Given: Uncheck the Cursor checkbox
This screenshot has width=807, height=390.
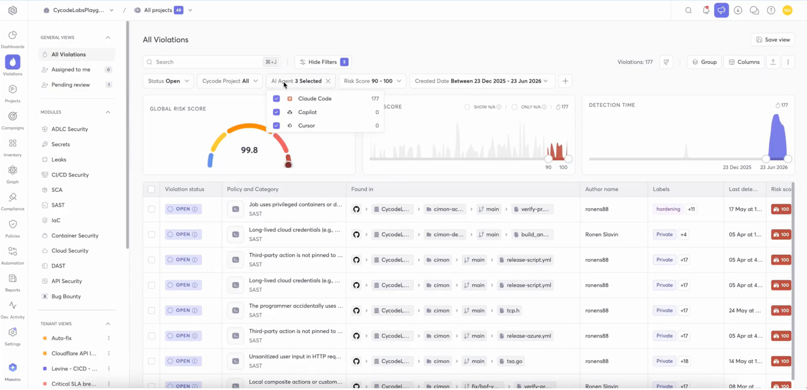Looking at the screenshot, I should pyautogui.click(x=276, y=126).
